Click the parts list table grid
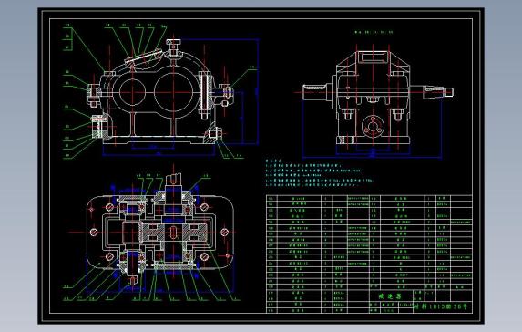The height and width of the screenshot is (332, 522). click(x=369, y=254)
